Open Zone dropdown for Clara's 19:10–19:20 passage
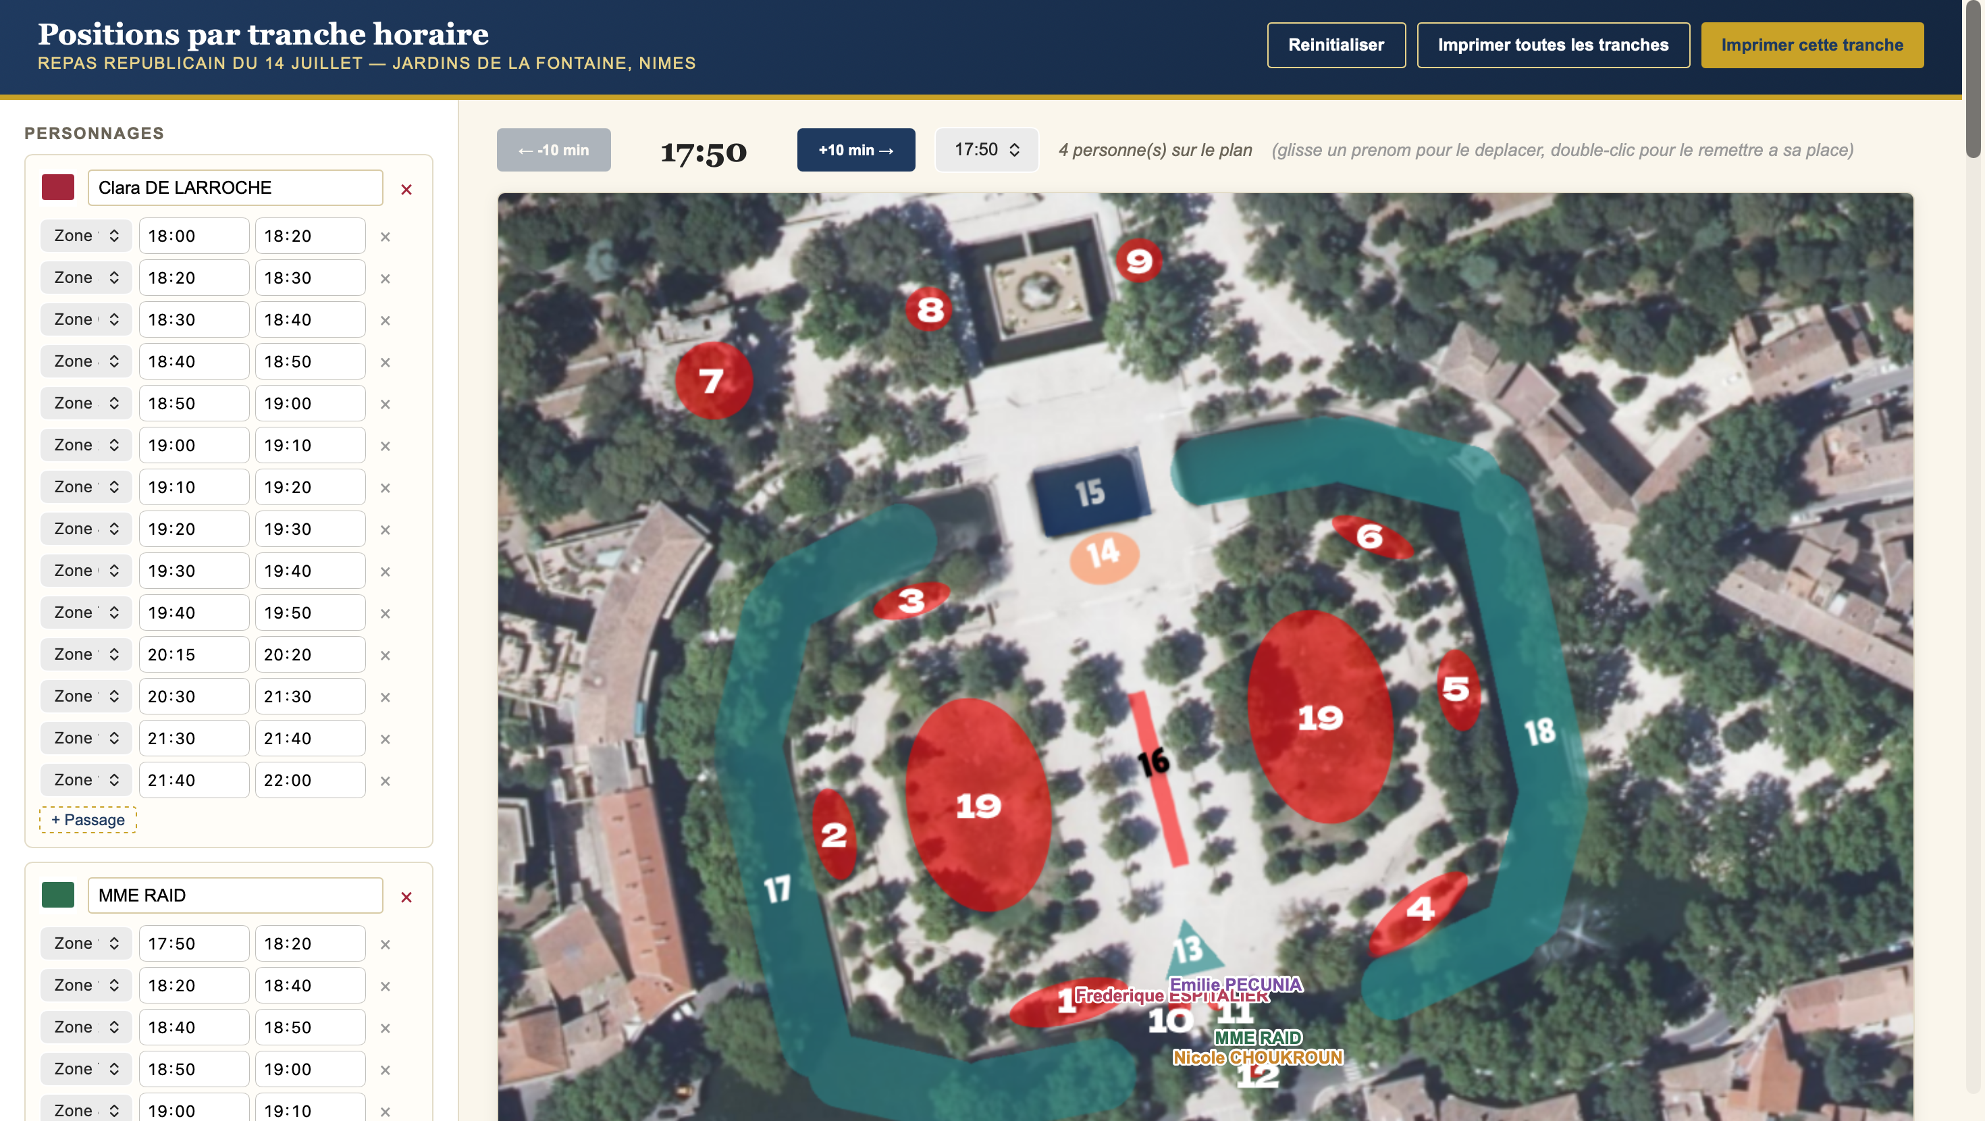Screen dimensions: 1985x1121 click(x=86, y=488)
